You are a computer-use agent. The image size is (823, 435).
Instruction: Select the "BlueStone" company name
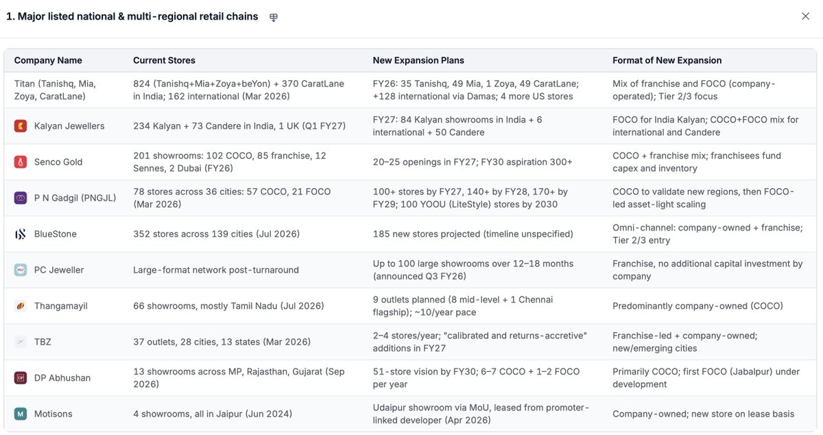tap(56, 234)
